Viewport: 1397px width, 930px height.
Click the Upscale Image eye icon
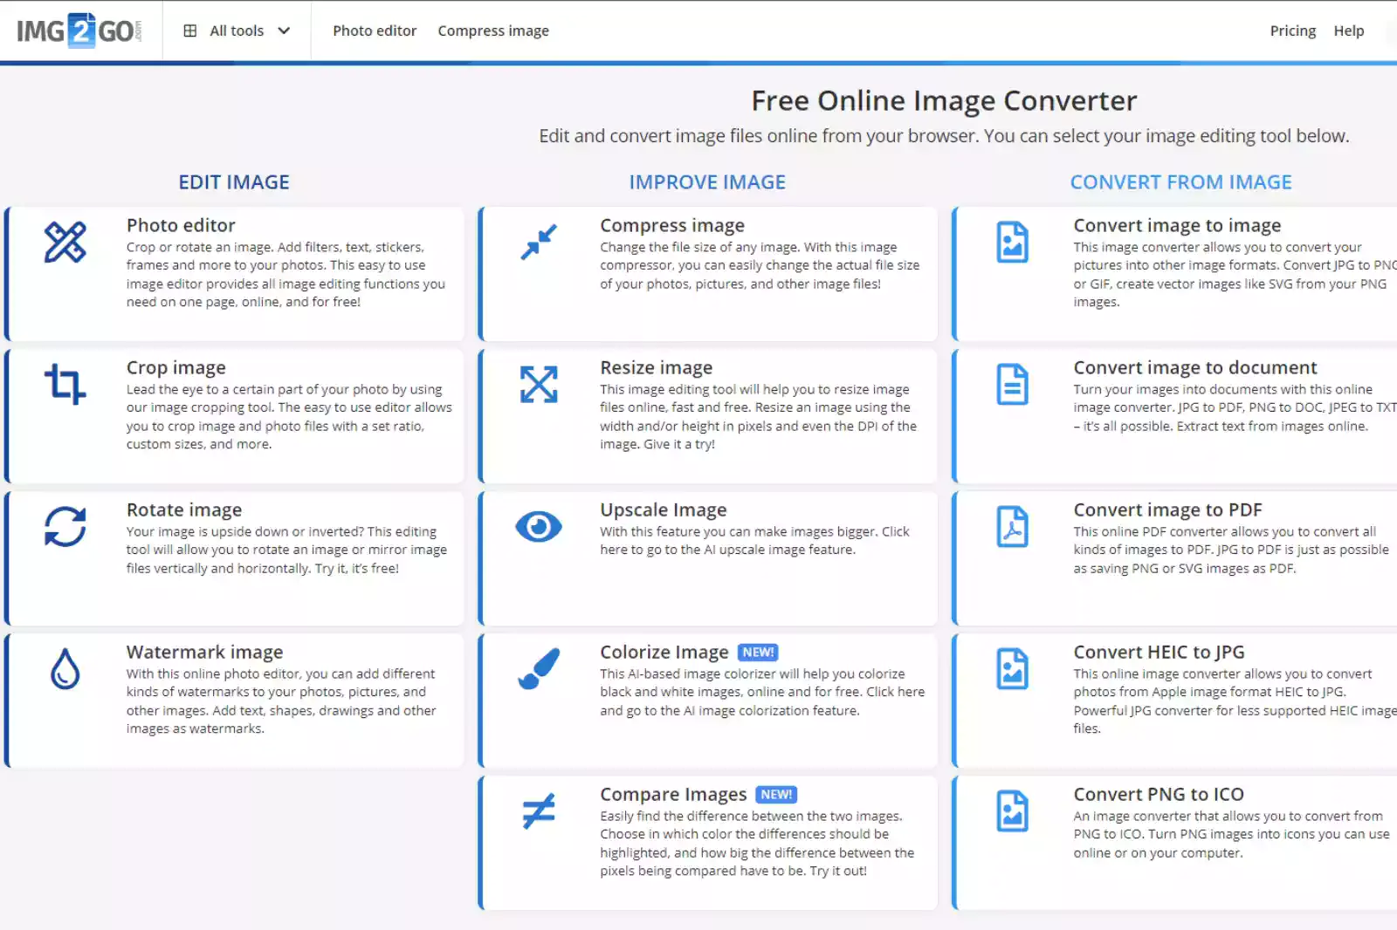pyautogui.click(x=538, y=526)
